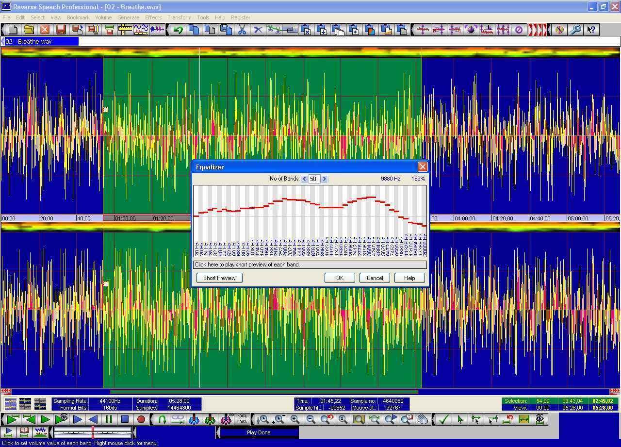Click Help in the Equalizer dialog
Viewport: 621px width, 447px height.
(x=409, y=278)
